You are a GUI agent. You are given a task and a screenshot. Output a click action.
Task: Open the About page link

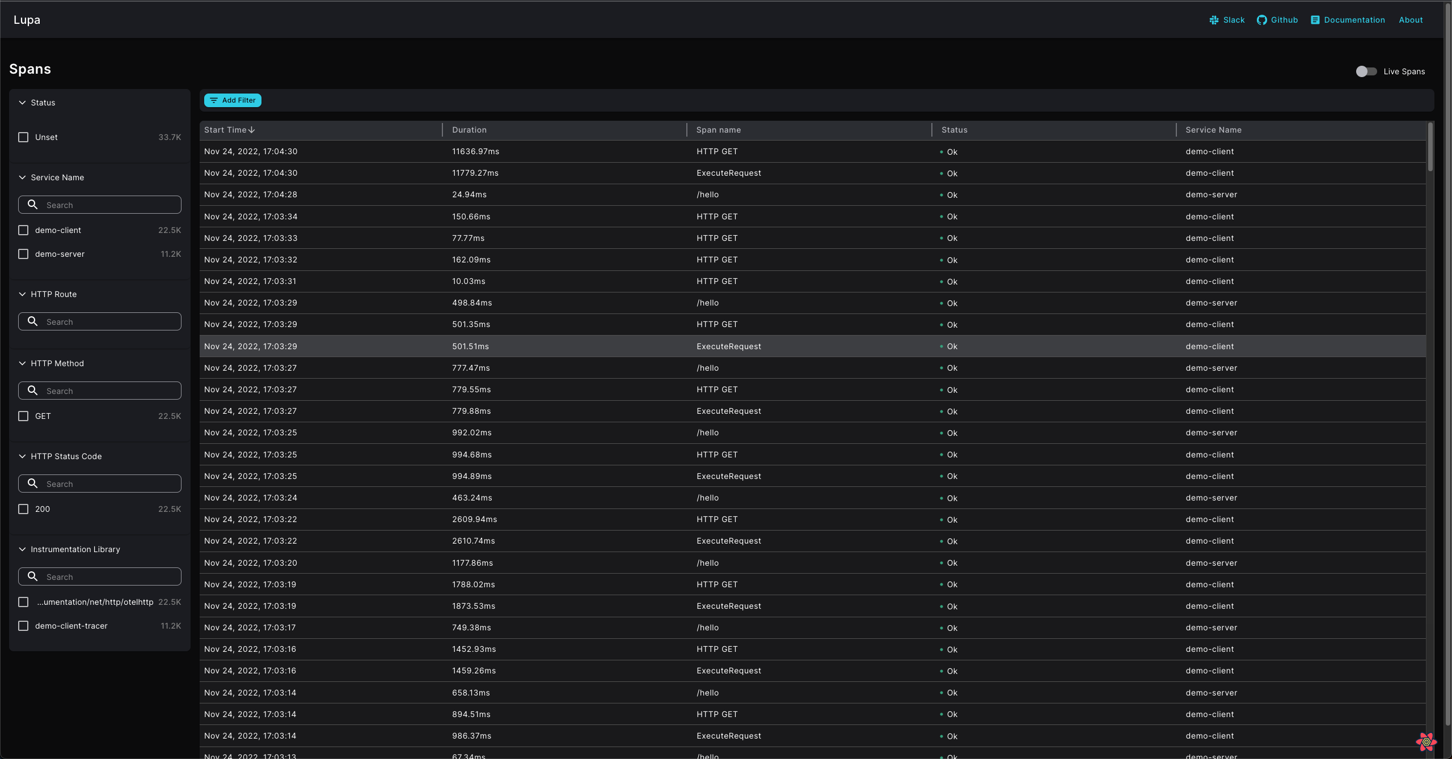click(x=1411, y=20)
